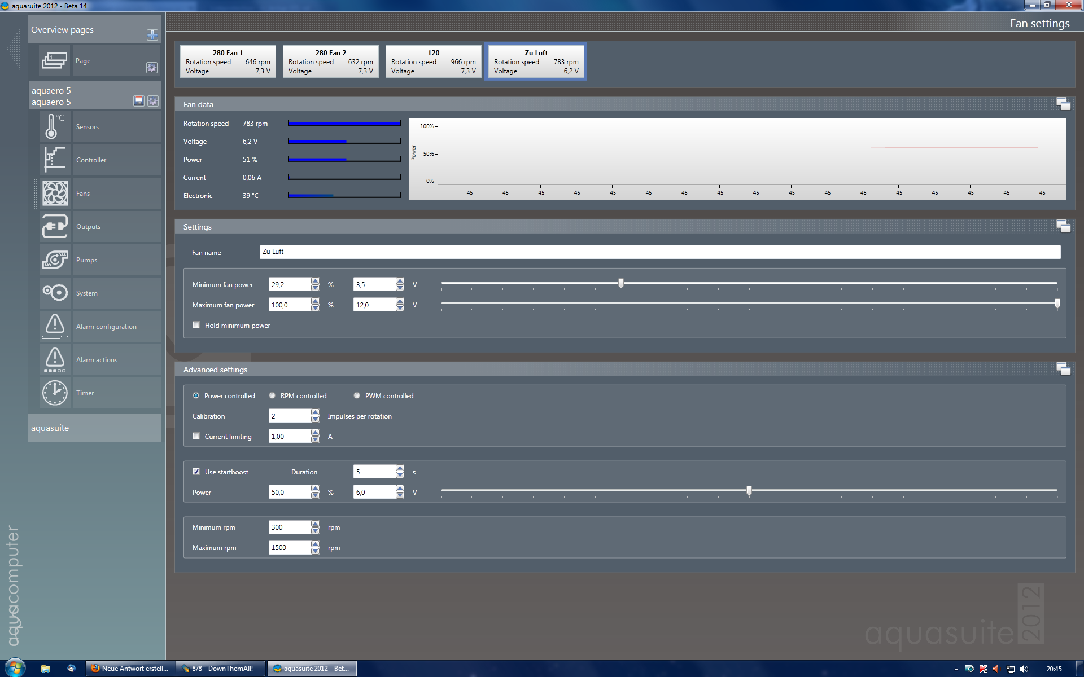This screenshot has width=1084, height=677.
Task: Switch to the 280 Fan 1 tab
Action: (x=228, y=61)
